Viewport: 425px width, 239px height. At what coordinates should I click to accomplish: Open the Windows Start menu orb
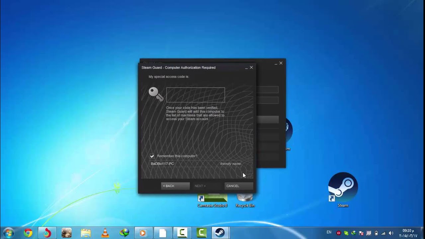pos(9,233)
